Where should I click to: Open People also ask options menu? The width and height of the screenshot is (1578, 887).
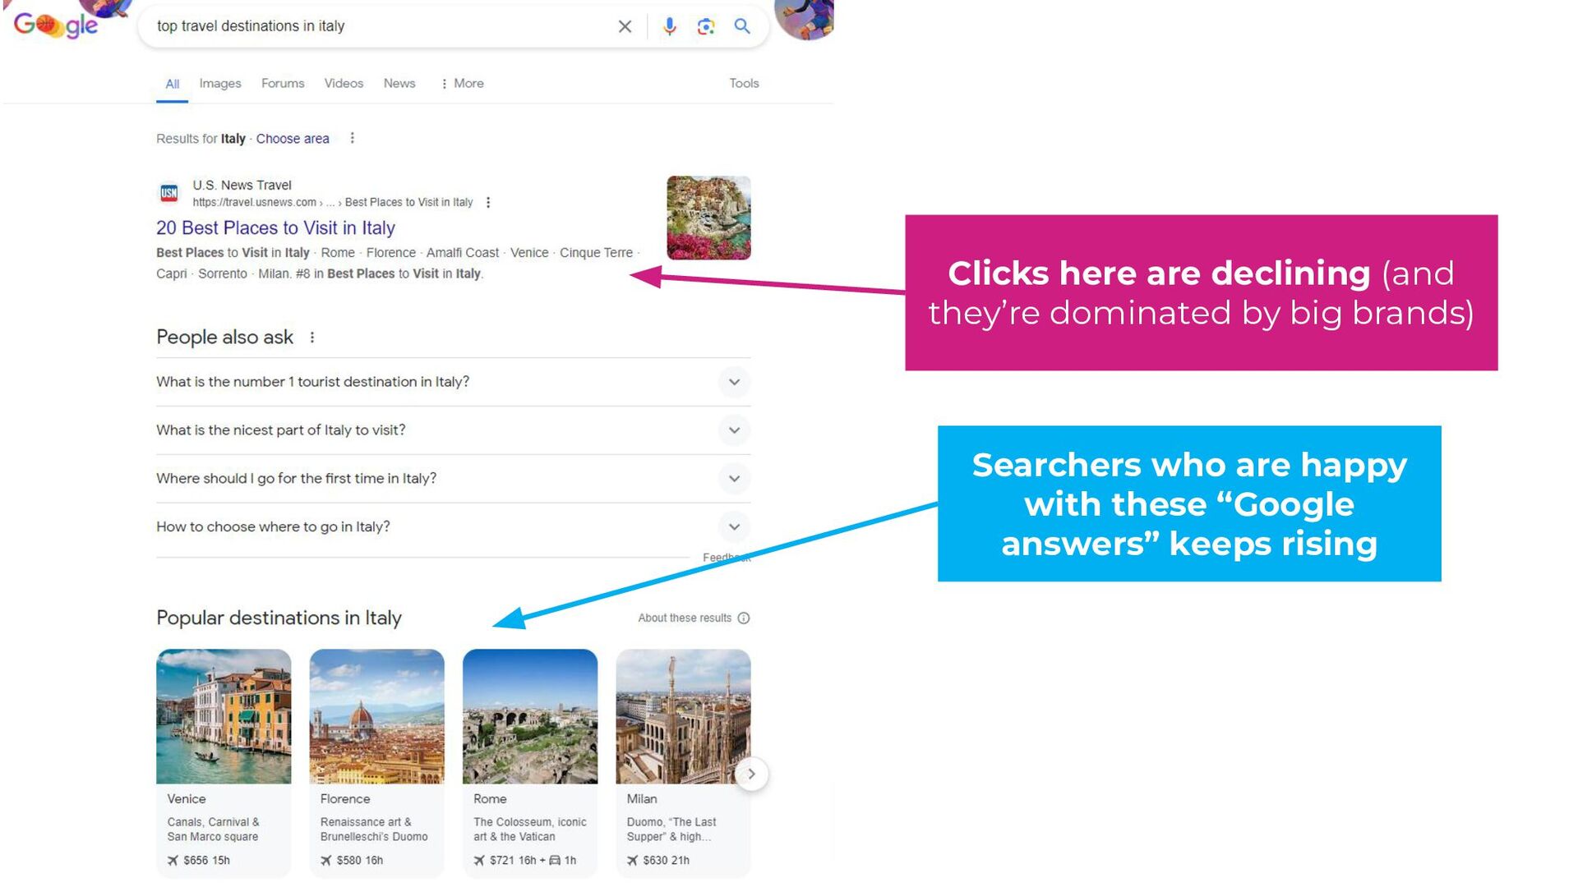tap(312, 338)
